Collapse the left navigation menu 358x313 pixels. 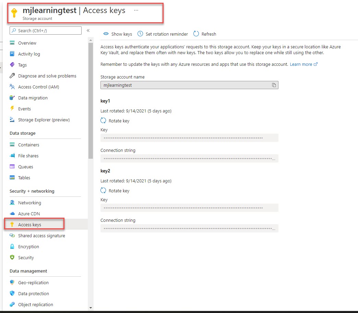coord(88,31)
